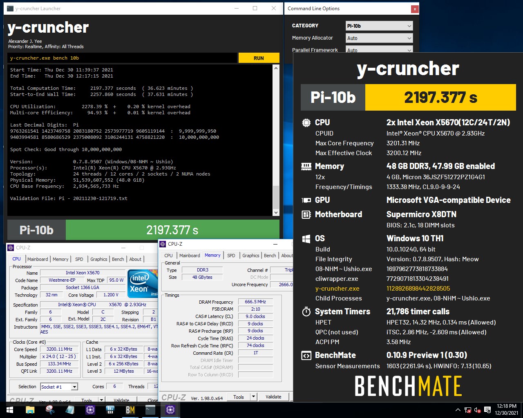523x418 pixels.
Task: Open the Graphics tab in left CPU-Z
Action: [x=99, y=259]
